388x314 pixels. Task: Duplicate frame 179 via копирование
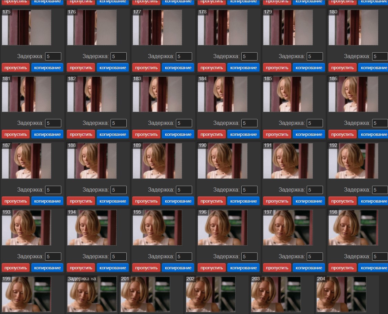(308, 67)
